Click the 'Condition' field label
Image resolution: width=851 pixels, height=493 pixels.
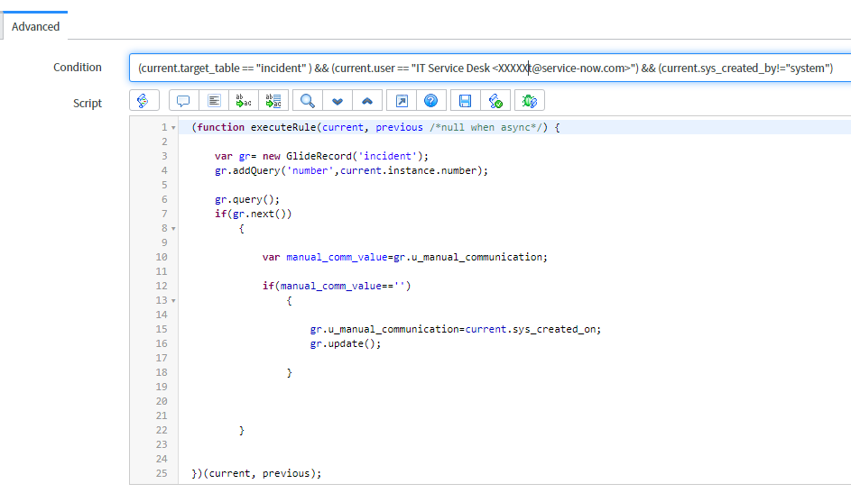77,68
